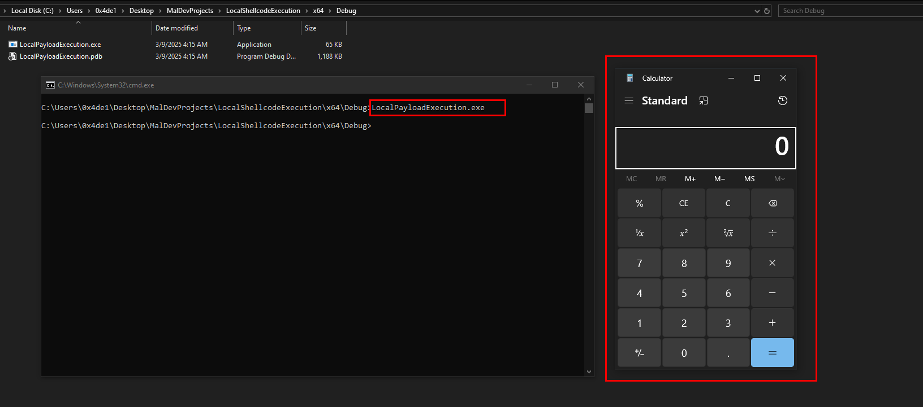
Task: Click the C clear key in Calculator
Action: tap(728, 203)
